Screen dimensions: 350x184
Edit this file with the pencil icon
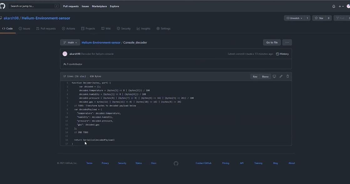pyautogui.click(x=281, y=77)
